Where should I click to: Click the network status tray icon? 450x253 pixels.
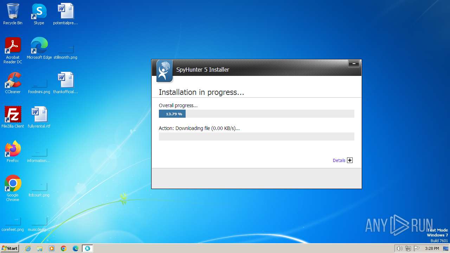pyautogui.click(x=408, y=248)
